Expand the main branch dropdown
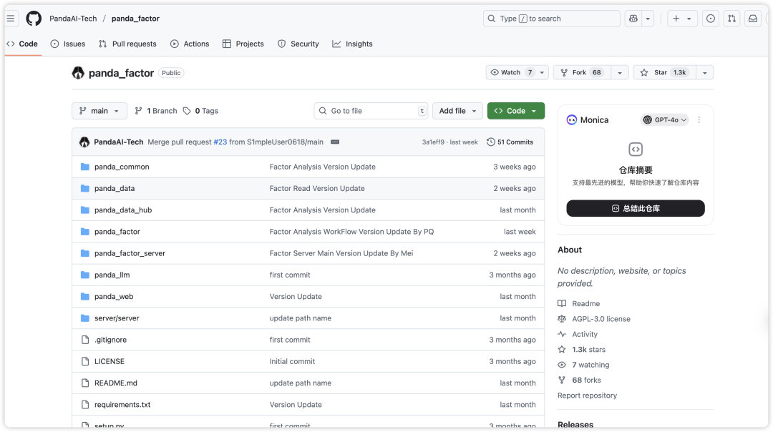 (x=99, y=111)
